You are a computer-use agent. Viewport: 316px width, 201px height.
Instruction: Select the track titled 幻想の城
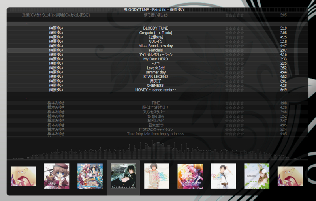pyautogui.click(x=156, y=37)
